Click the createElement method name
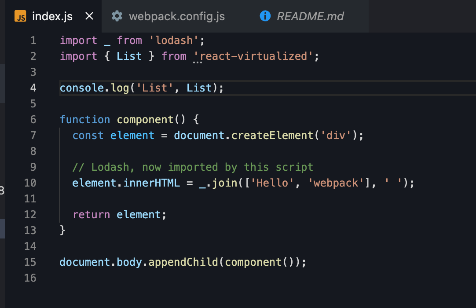The width and height of the screenshot is (476, 308). (272, 136)
